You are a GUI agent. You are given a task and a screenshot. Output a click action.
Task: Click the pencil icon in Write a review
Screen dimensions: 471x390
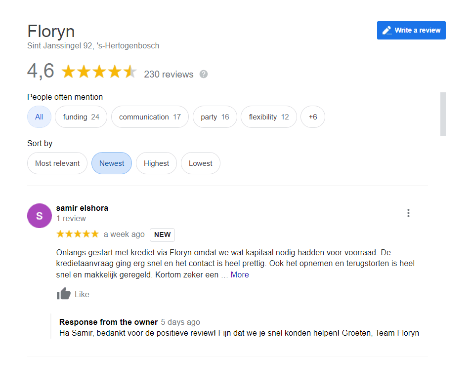387,30
